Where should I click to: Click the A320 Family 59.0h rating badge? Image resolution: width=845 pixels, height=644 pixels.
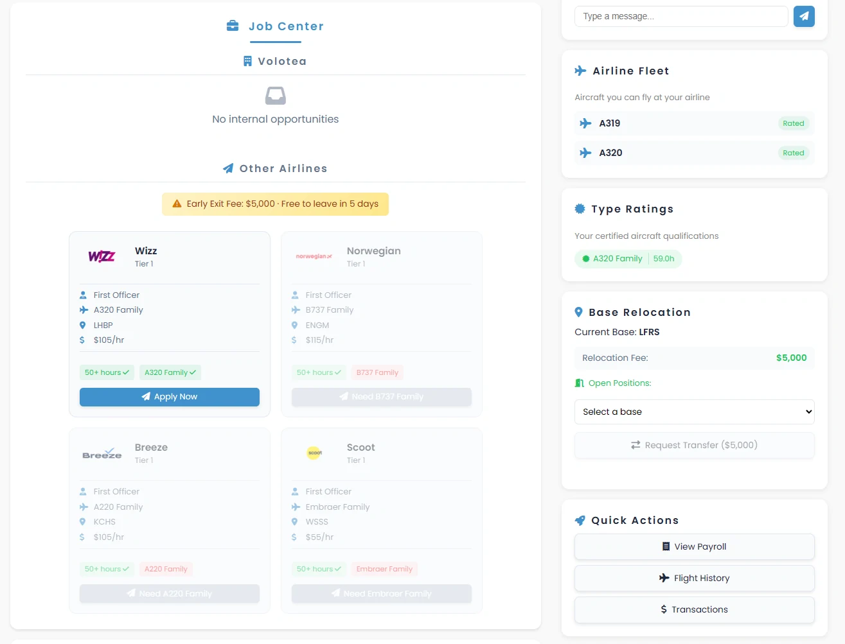coord(628,259)
